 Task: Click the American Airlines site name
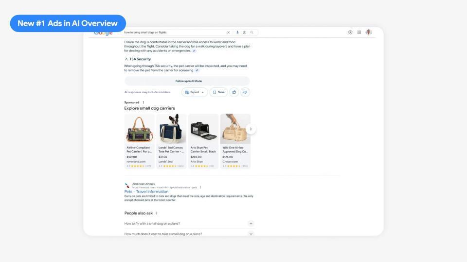coord(144,184)
